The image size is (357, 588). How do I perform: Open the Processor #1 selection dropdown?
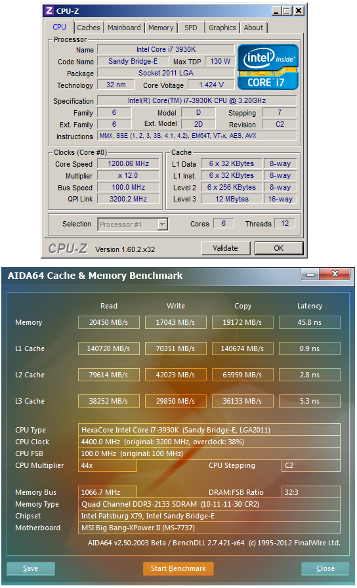(133, 224)
